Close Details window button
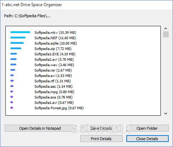 pyautogui.click(x=148, y=139)
